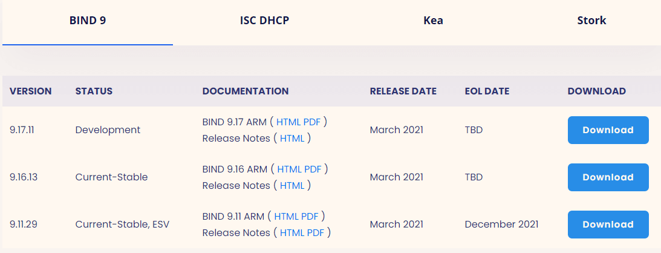
Task: Go to the Stork tab
Action: coord(591,21)
